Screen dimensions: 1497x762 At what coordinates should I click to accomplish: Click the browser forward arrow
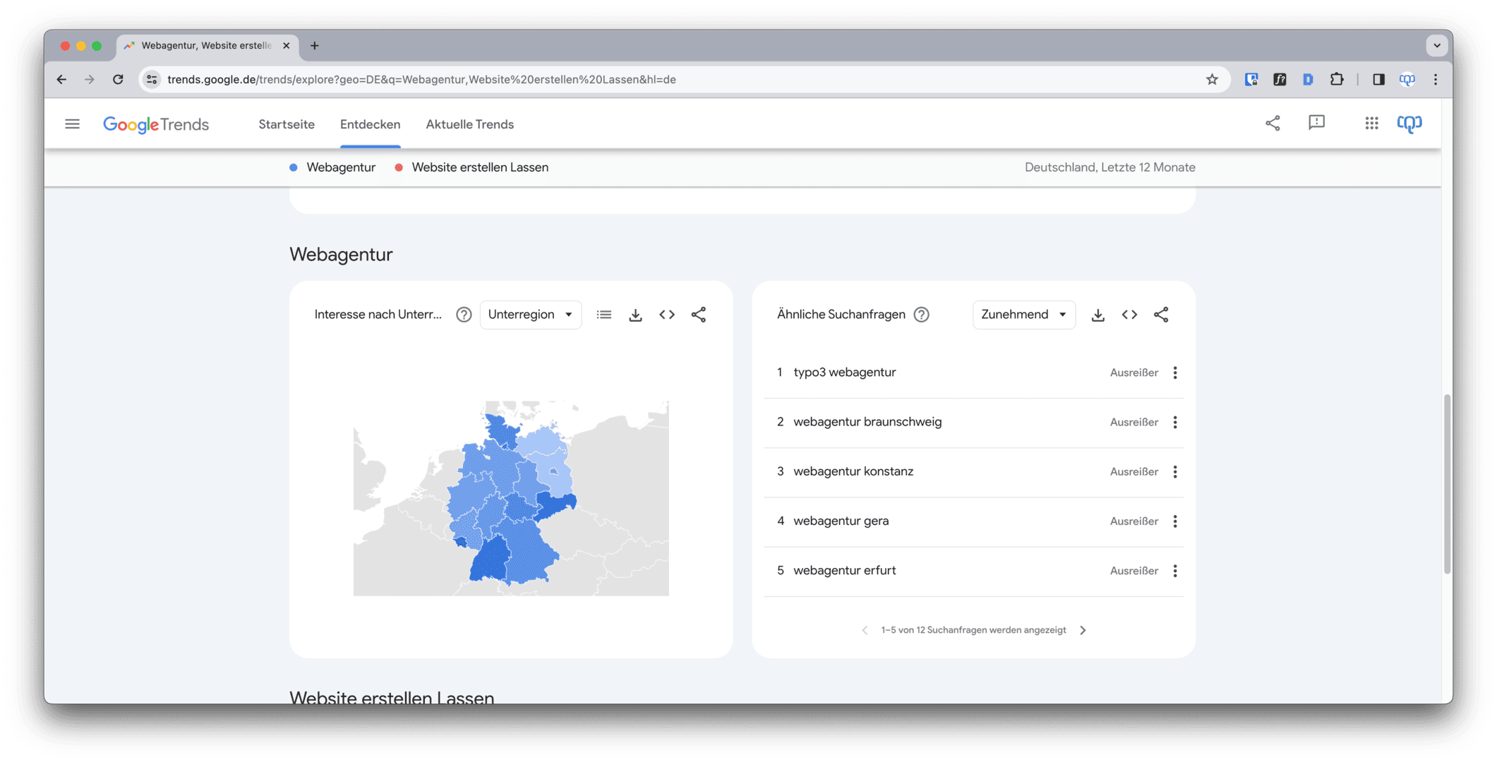[89, 79]
